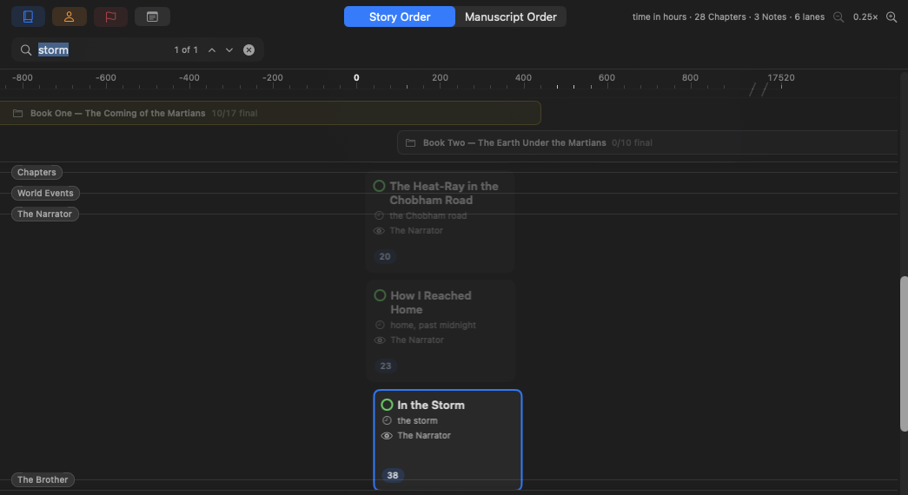908x495 pixels.
Task: Toggle the blue book chapters filter
Action: 28,16
